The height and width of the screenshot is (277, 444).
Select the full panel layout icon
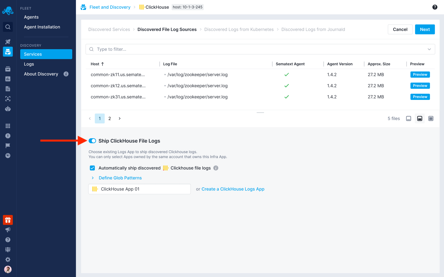(431, 119)
